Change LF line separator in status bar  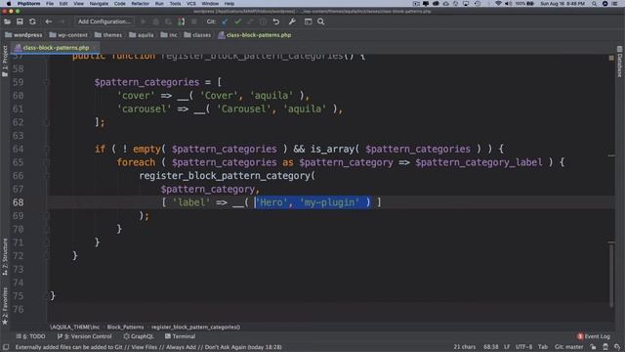[507, 347]
